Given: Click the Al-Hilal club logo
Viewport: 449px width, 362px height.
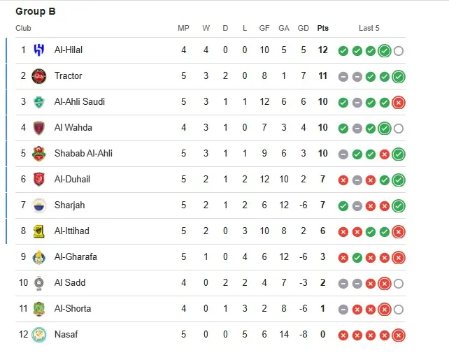Looking at the screenshot, I should coord(38,50).
